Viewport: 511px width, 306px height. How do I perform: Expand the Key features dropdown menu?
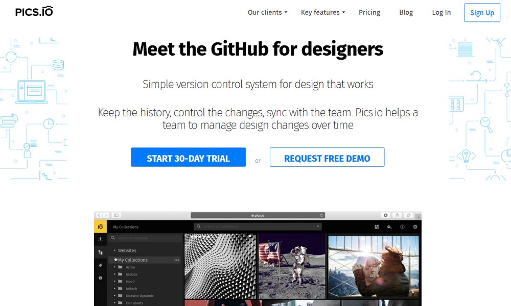(x=323, y=12)
